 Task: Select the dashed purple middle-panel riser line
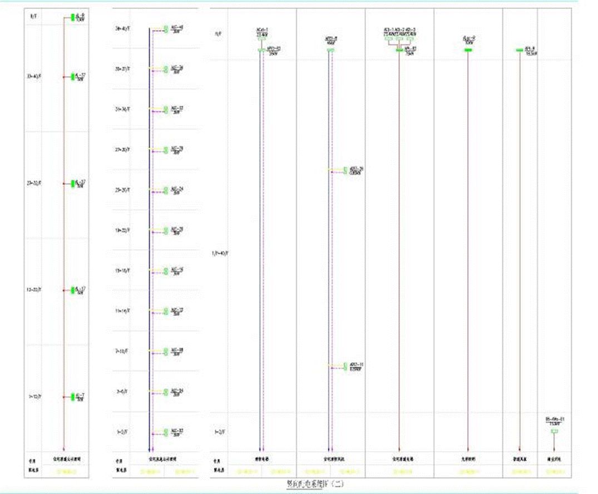tap(152, 241)
